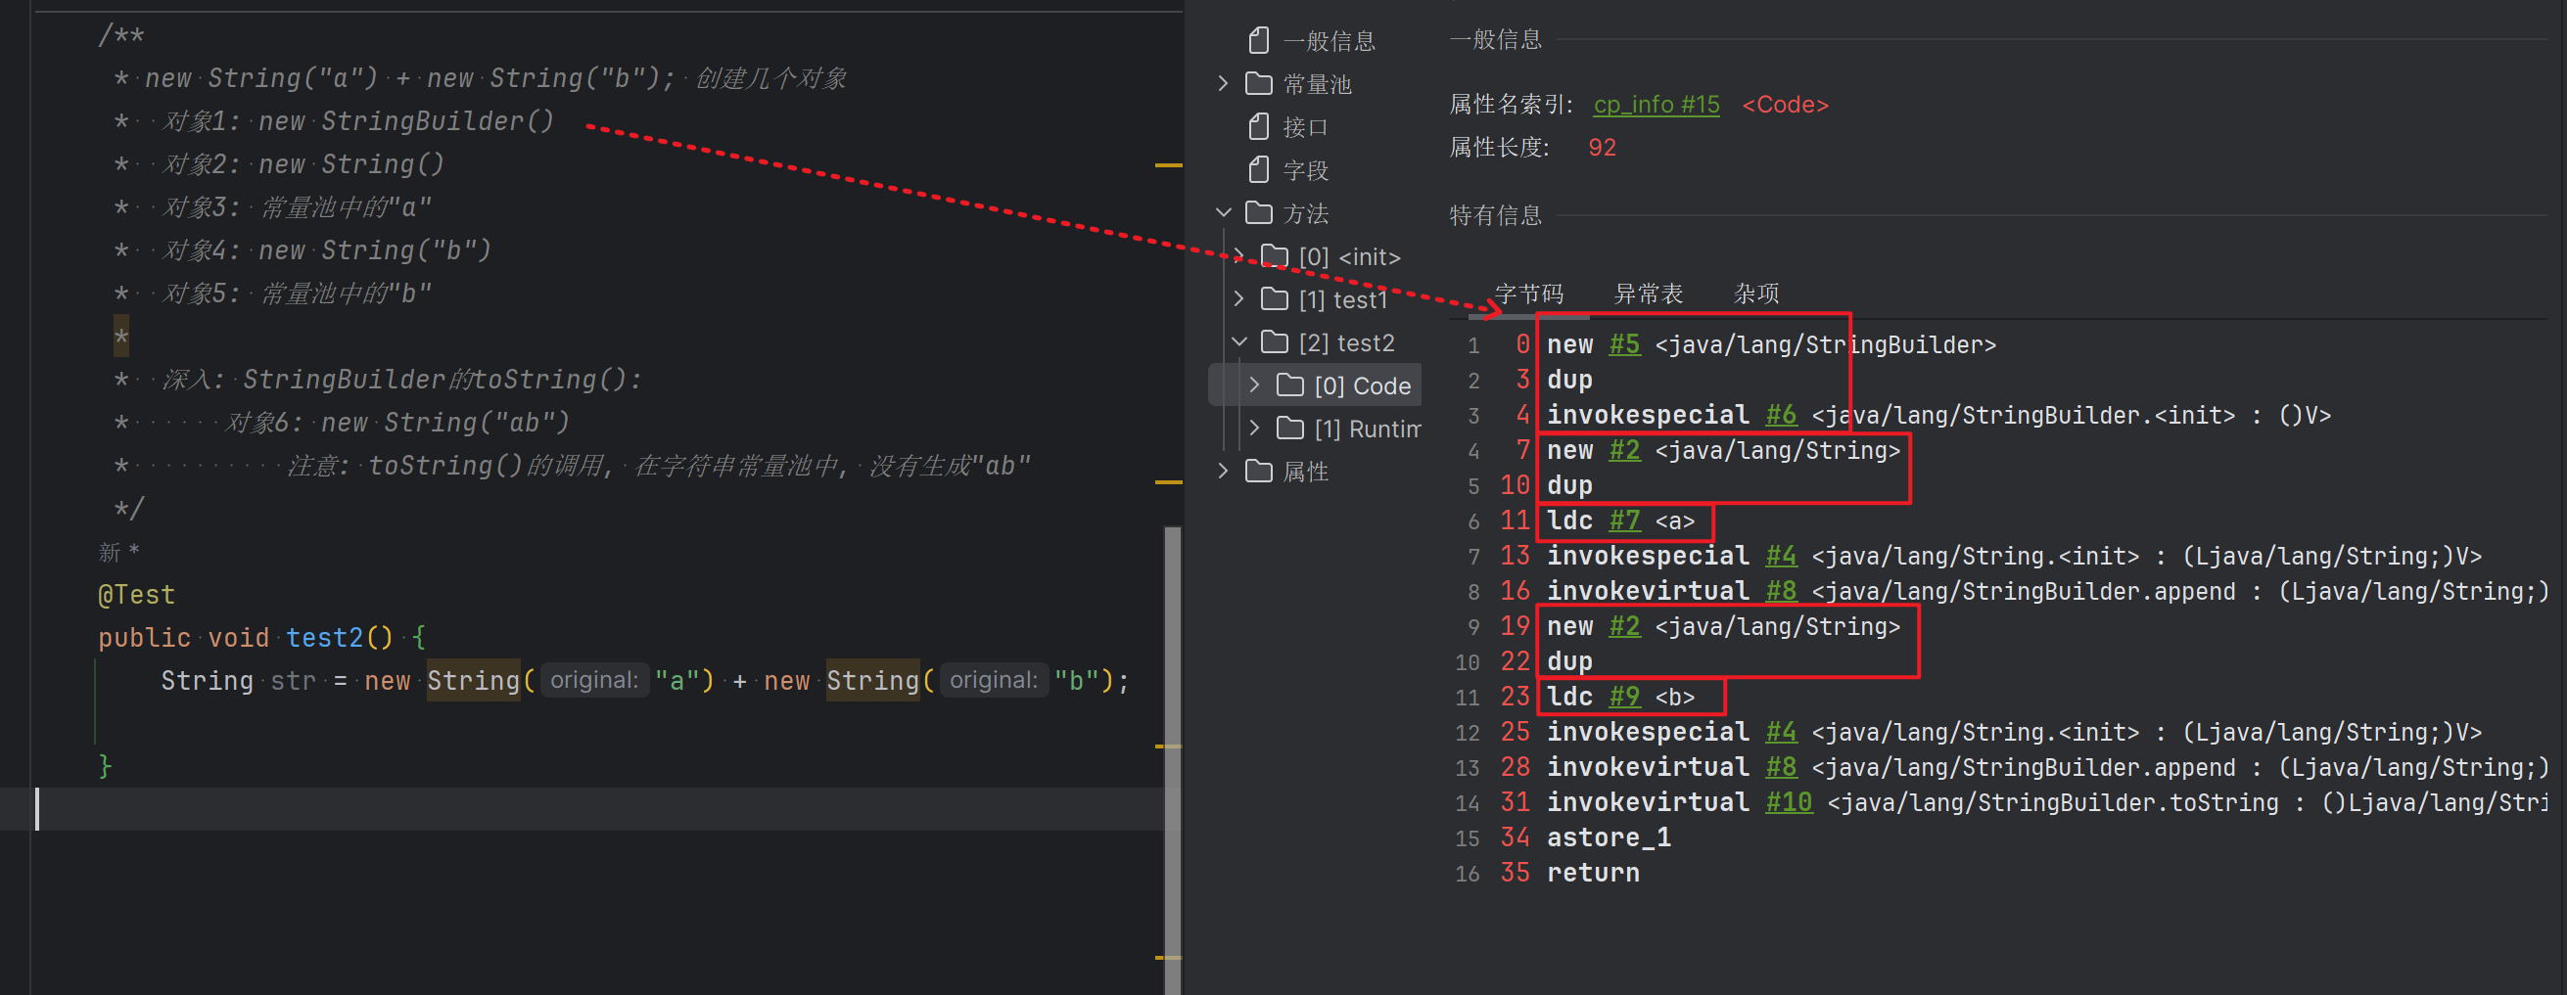The height and width of the screenshot is (995, 2567).
Task: Collapse the [2] test2 node chevron
Action: (1238, 342)
